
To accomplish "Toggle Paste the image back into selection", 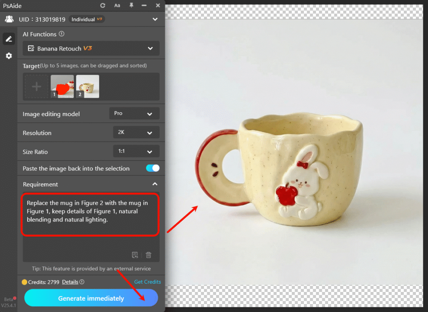I will pyautogui.click(x=153, y=168).
